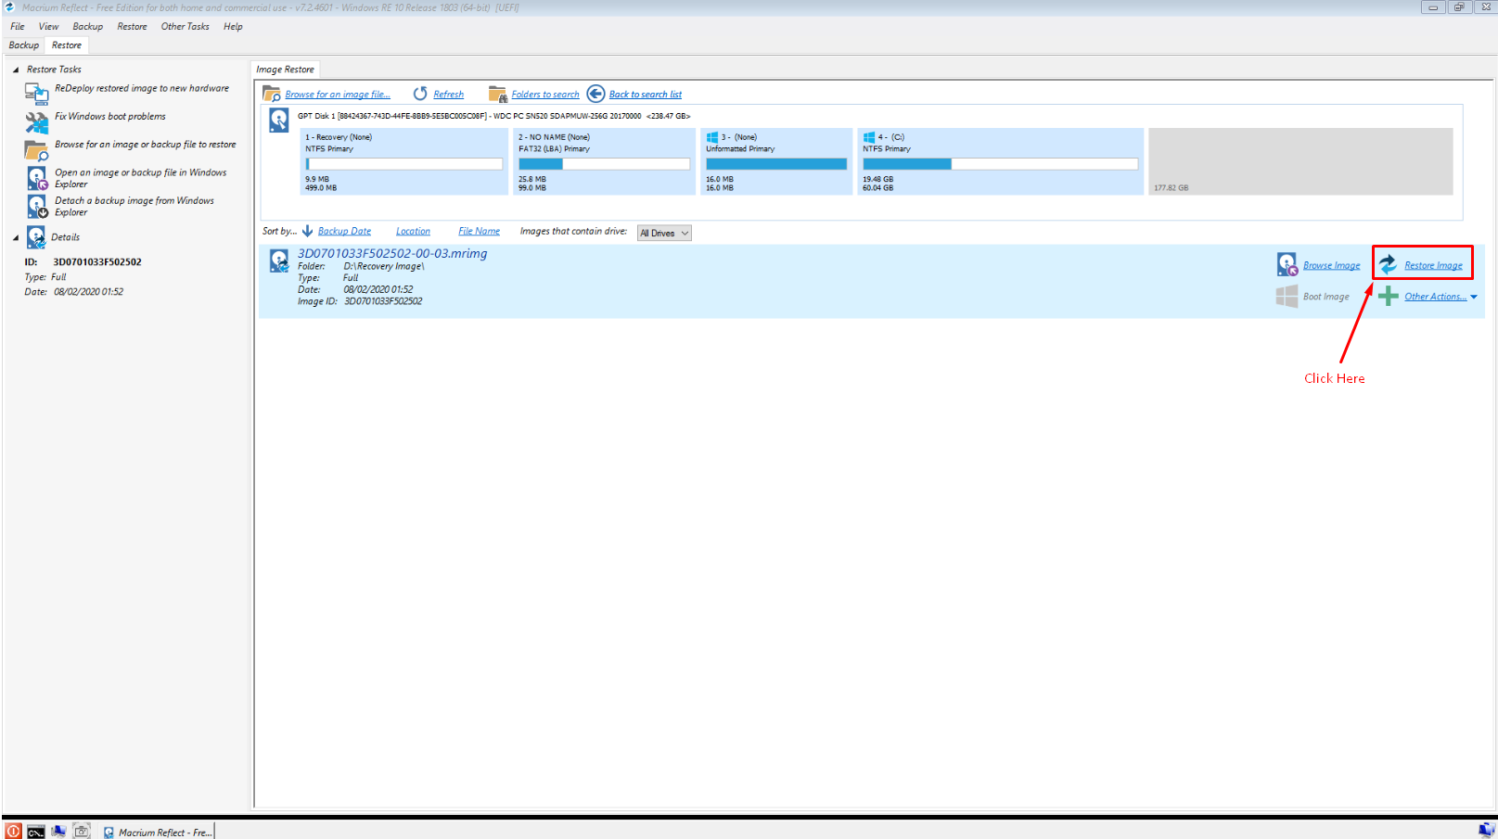This screenshot has width=1498, height=839.
Task: Click the Open image in Windows Explorer icon
Action: [x=36, y=178]
